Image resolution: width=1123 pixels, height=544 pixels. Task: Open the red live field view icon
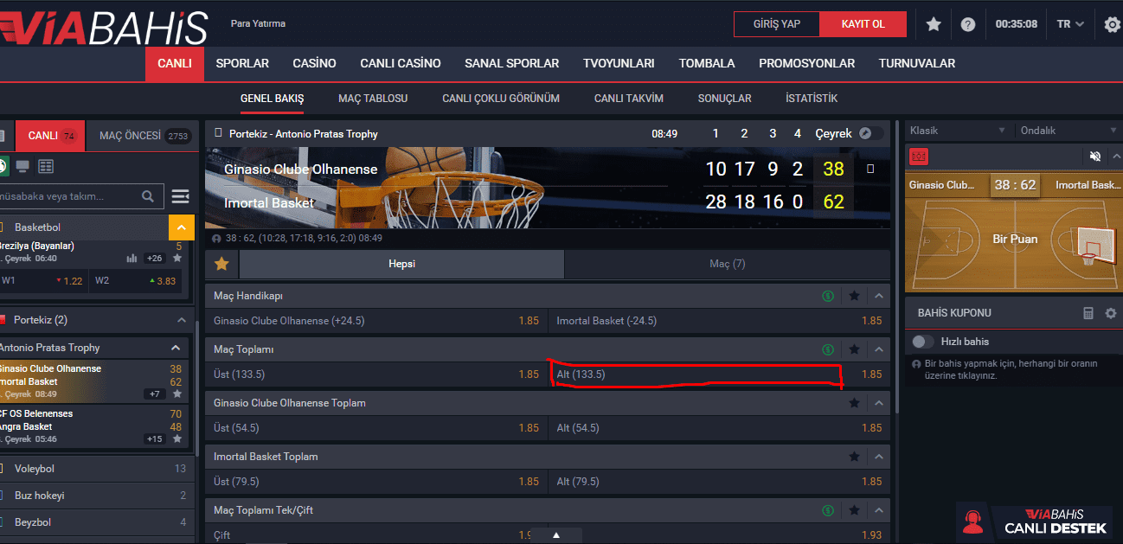(x=919, y=157)
